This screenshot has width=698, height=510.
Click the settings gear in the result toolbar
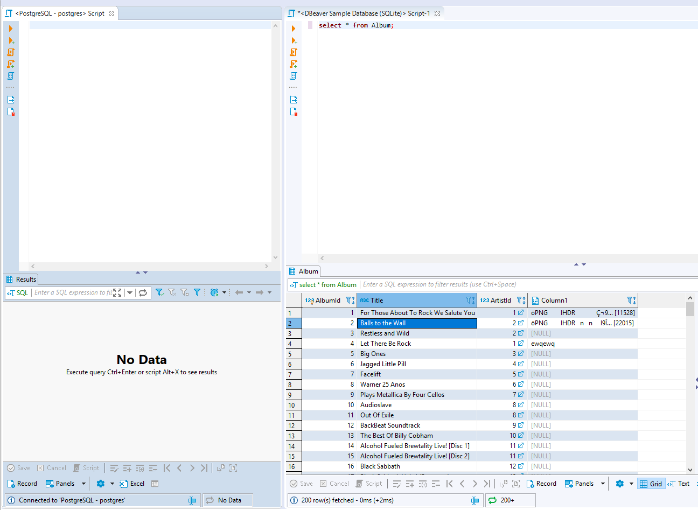pos(618,483)
